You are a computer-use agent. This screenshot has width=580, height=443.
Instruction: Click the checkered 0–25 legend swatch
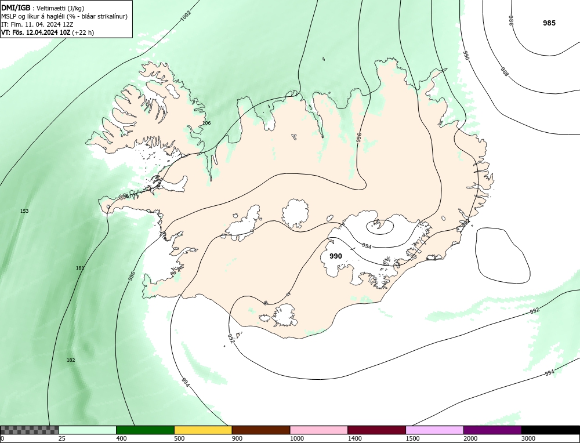pos(29,430)
